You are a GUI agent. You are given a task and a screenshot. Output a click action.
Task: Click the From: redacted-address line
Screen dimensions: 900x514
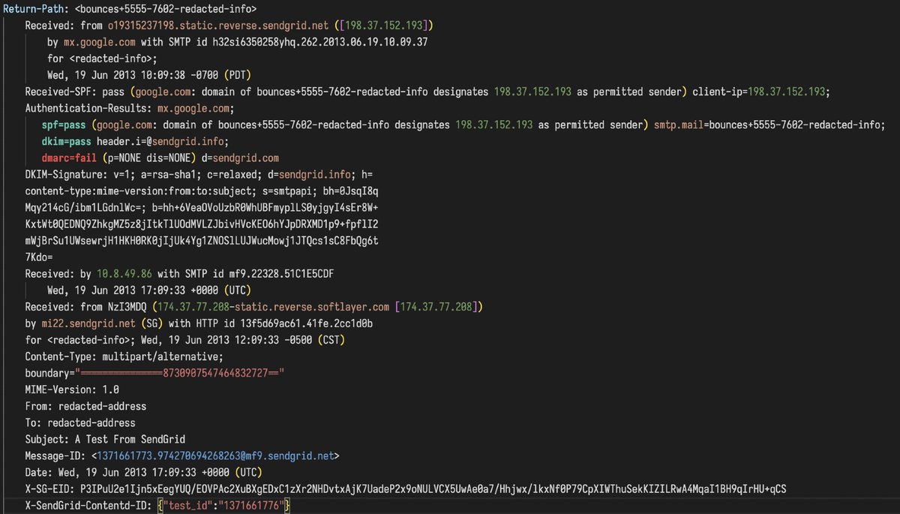pyautogui.click(x=85, y=406)
